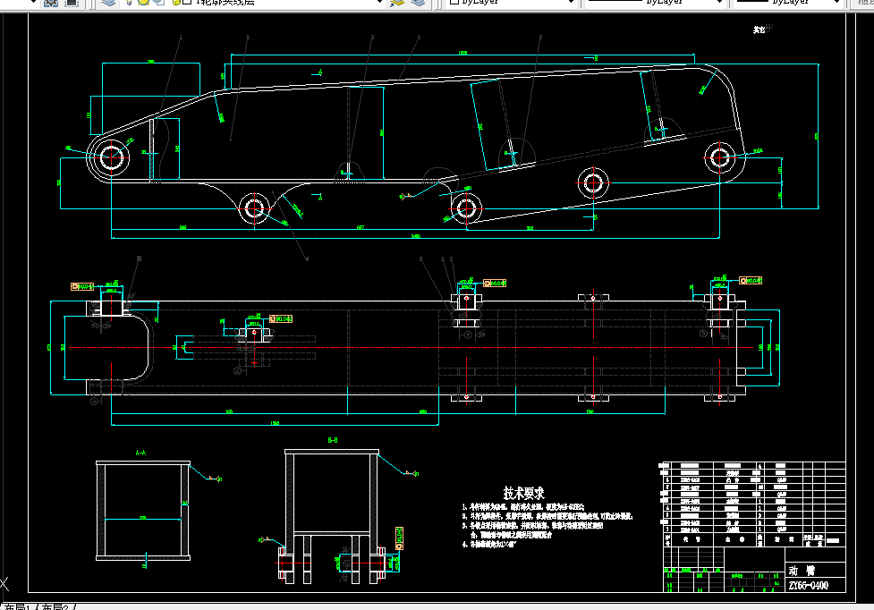Click the B-B section label
874x610 pixels.
[333, 440]
